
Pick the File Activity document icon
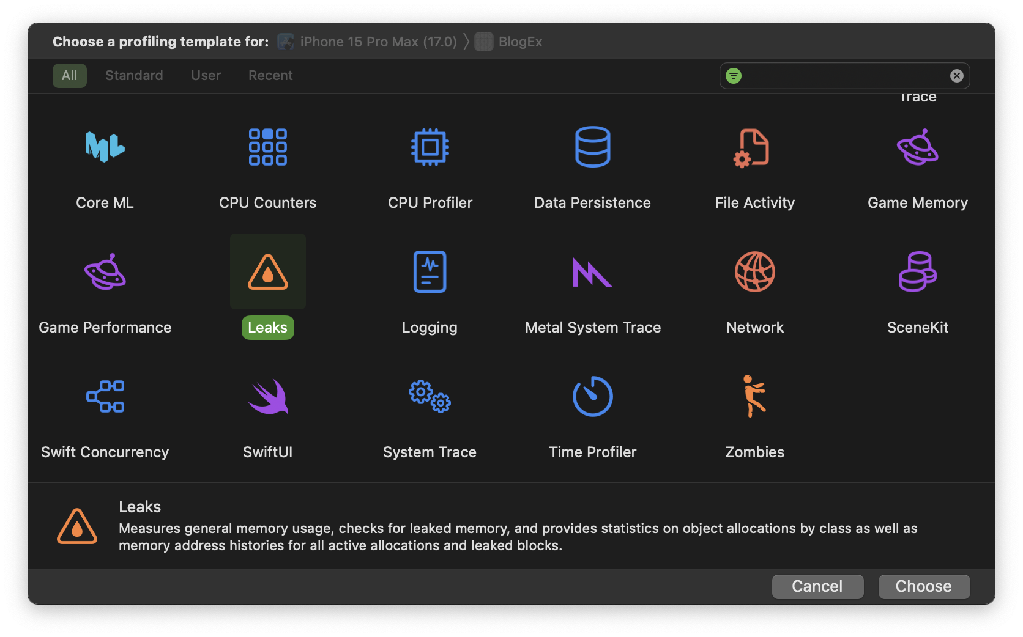(x=751, y=148)
